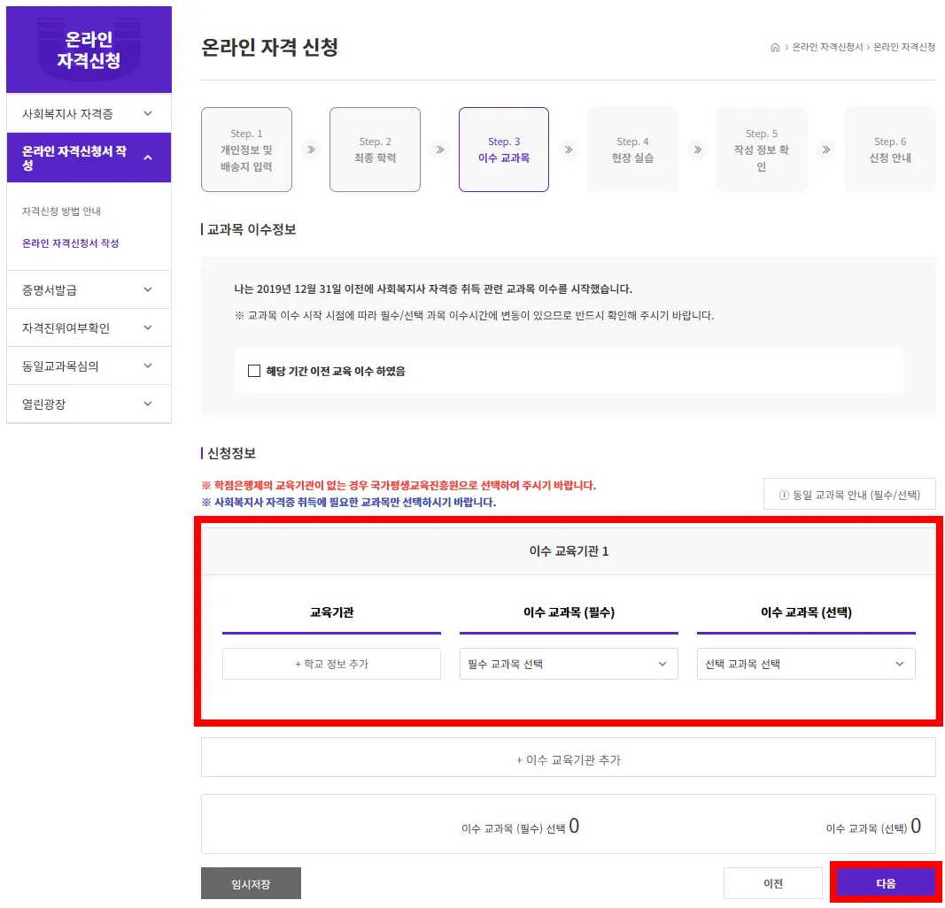Expand the 자격진위여부확인 menu
The width and height of the screenshot is (945, 908).
coord(89,328)
